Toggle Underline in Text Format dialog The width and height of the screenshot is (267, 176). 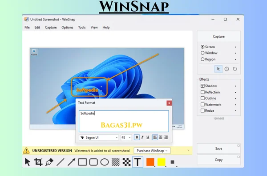(x=148, y=137)
